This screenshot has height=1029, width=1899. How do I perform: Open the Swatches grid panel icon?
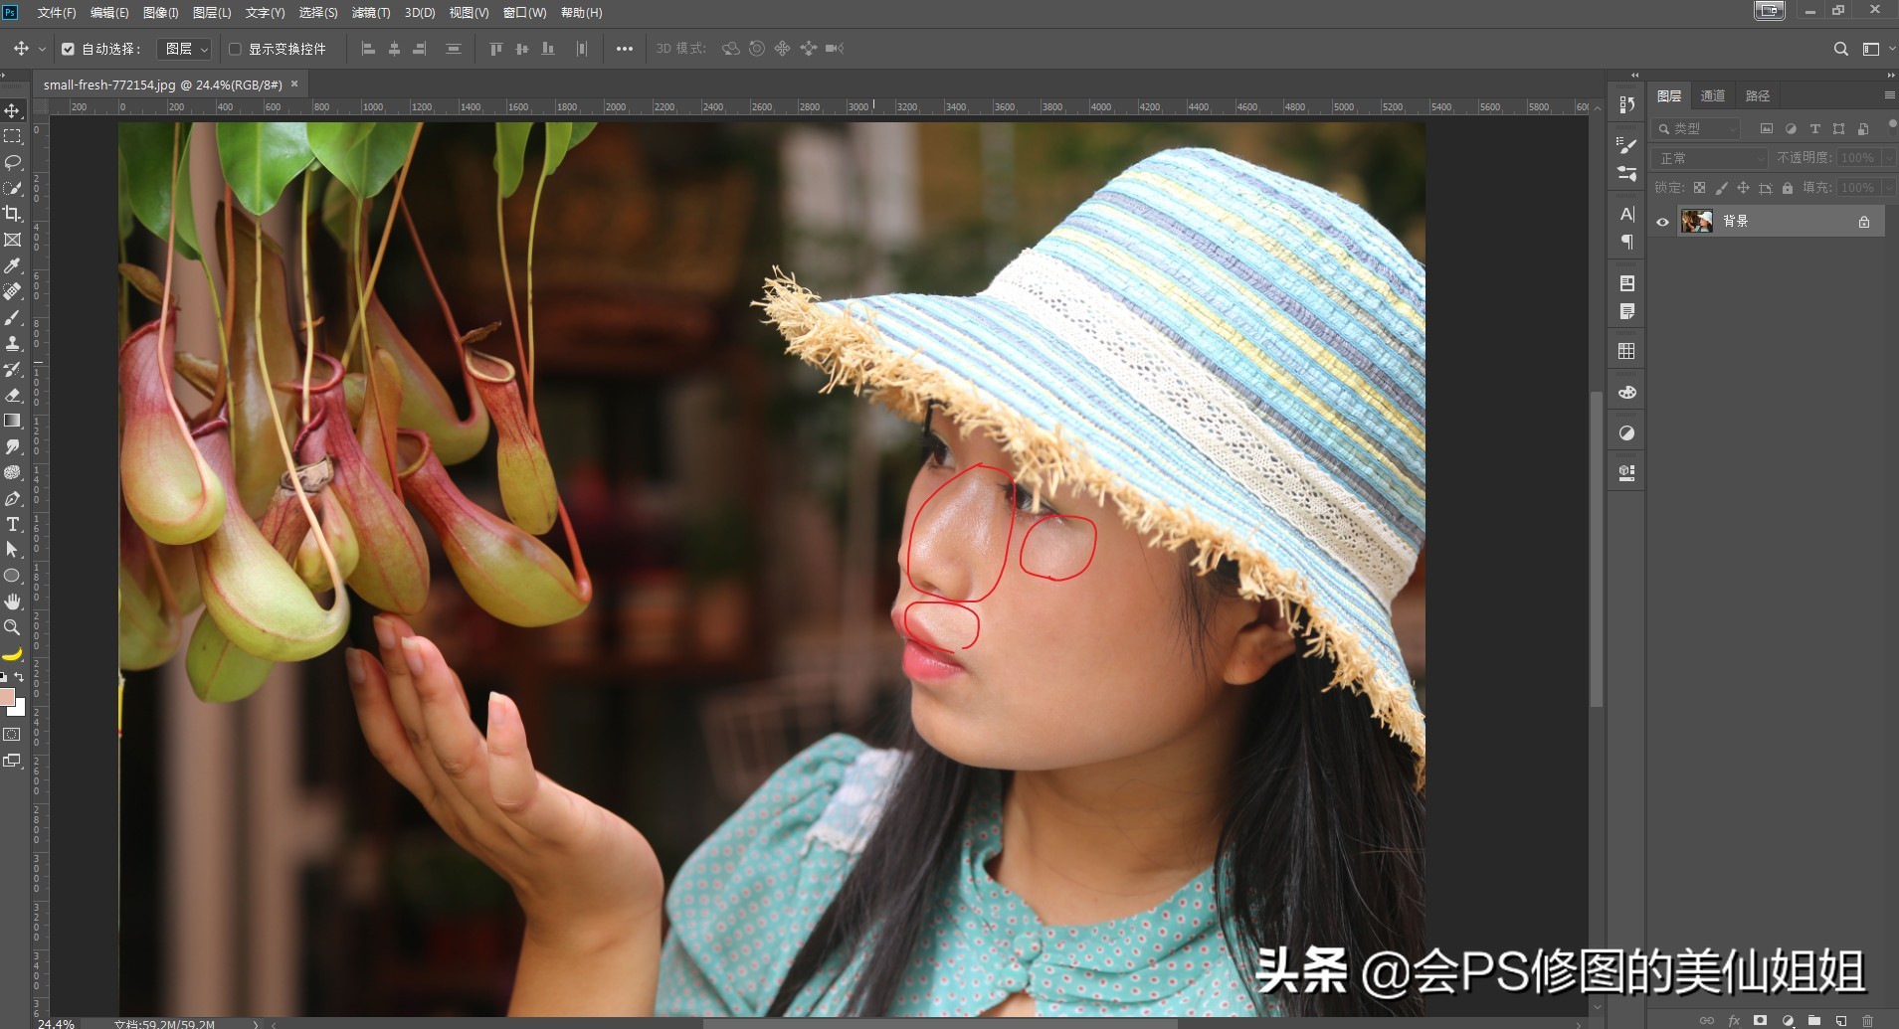[x=1627, y=351]
